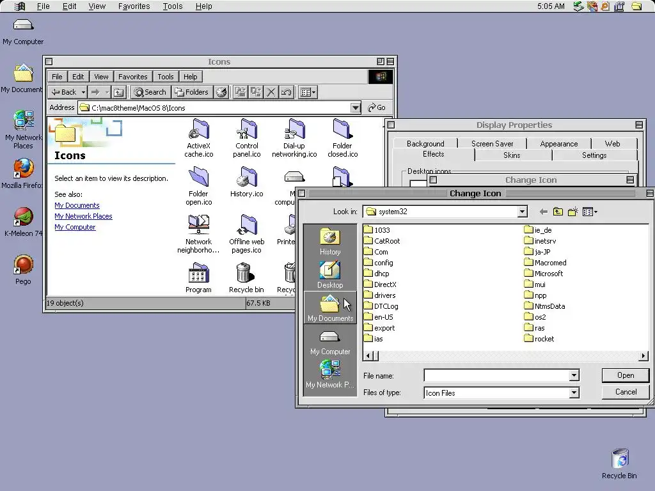Click the Back arrow in Icons window

click(x=64, y=92)
